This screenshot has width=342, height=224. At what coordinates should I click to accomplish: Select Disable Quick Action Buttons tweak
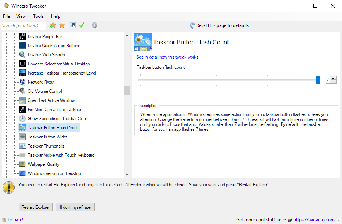coord(54,46)
